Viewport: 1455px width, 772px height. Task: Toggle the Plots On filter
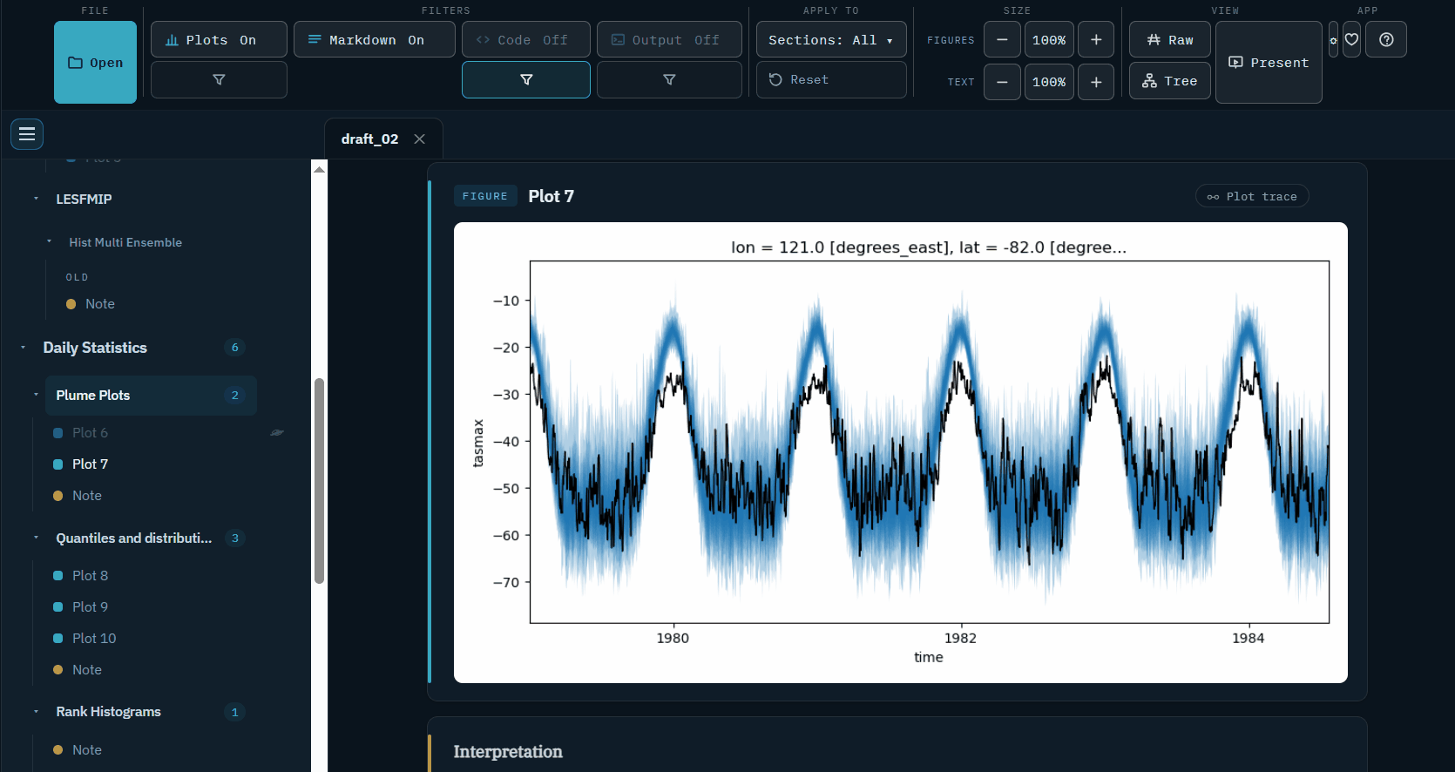219,40
